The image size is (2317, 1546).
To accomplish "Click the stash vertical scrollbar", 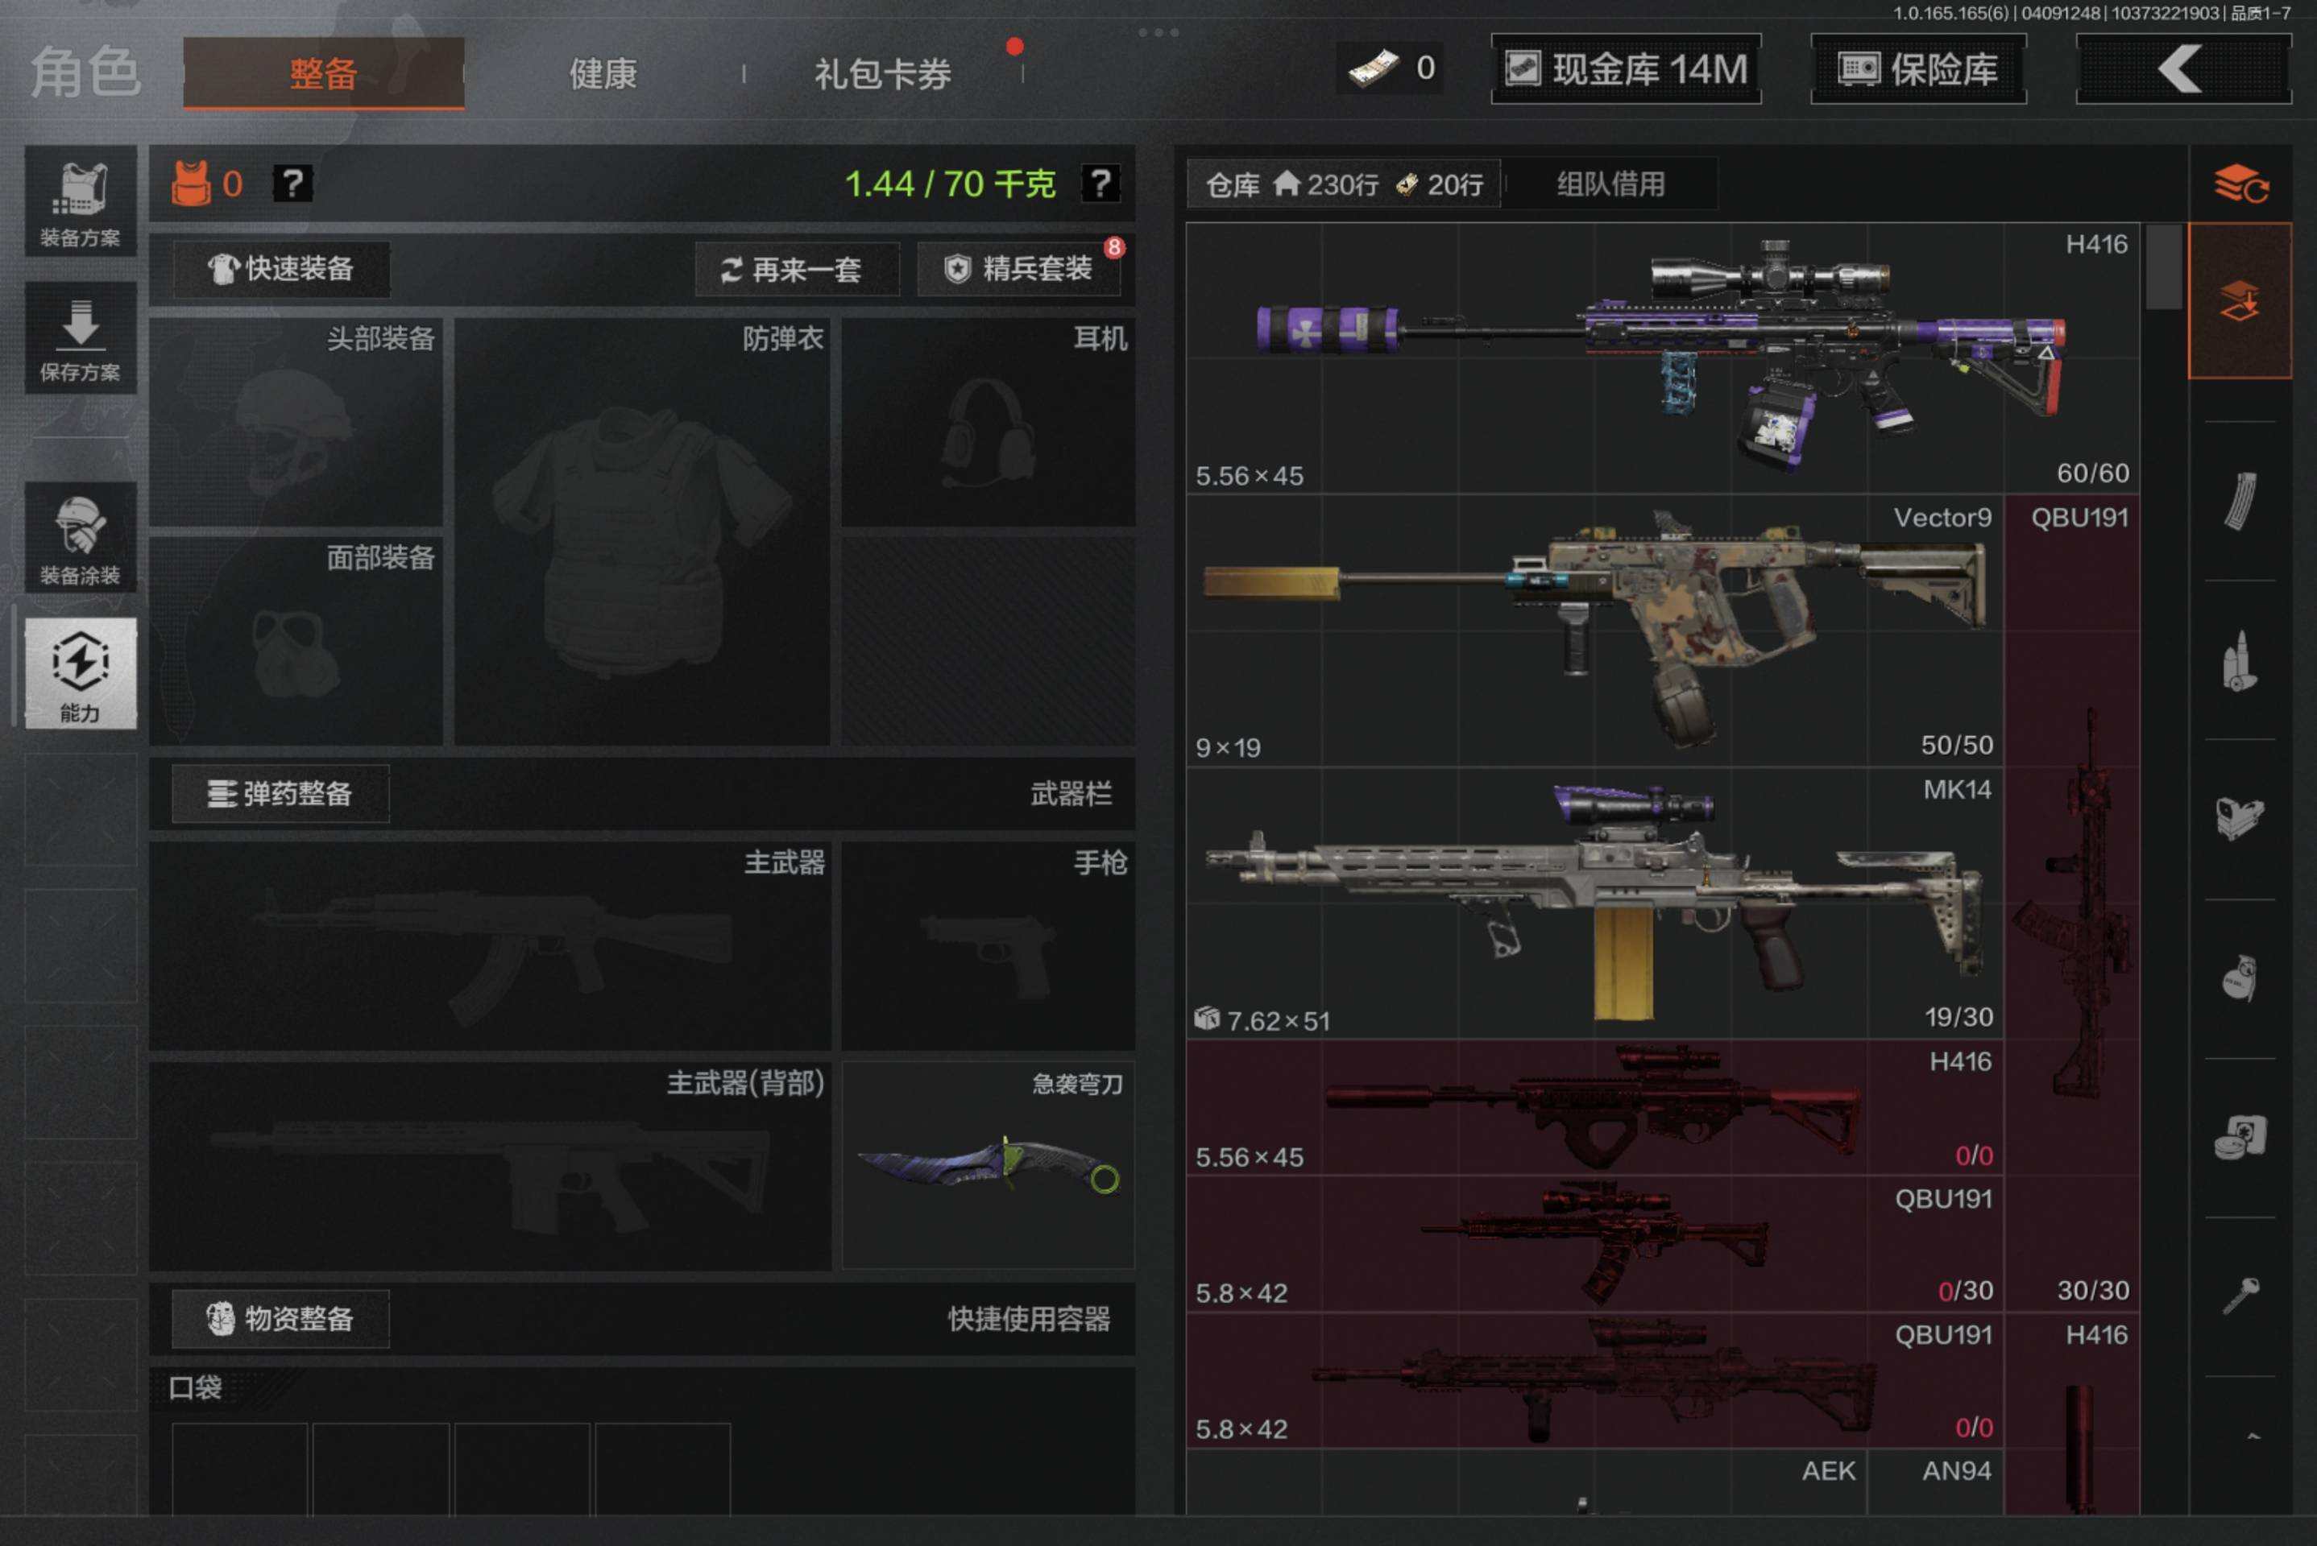I will (x=2163, y=268).
